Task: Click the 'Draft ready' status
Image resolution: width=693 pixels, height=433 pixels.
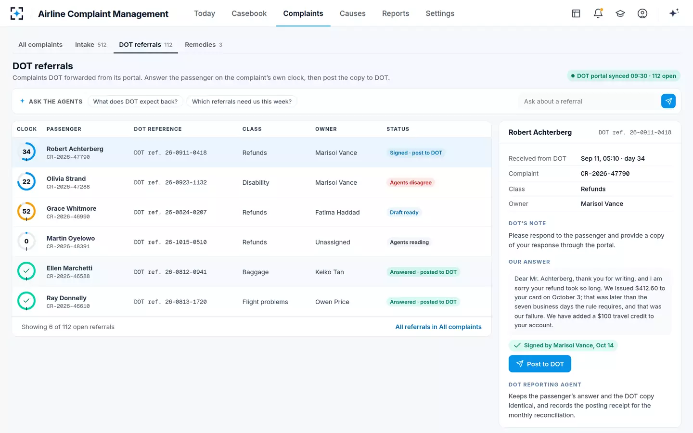Action: pos(404,212)
